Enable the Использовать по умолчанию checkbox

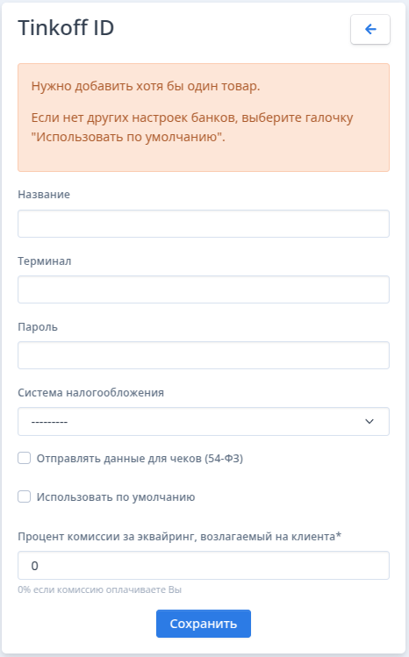(x=25, y=496)
